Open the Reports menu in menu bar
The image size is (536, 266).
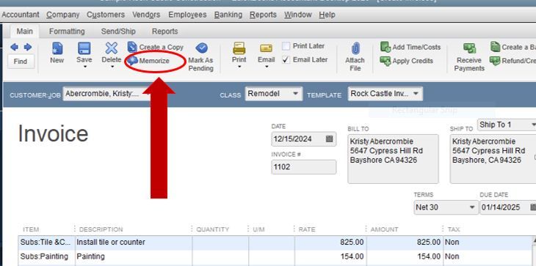tap(263, 15)
